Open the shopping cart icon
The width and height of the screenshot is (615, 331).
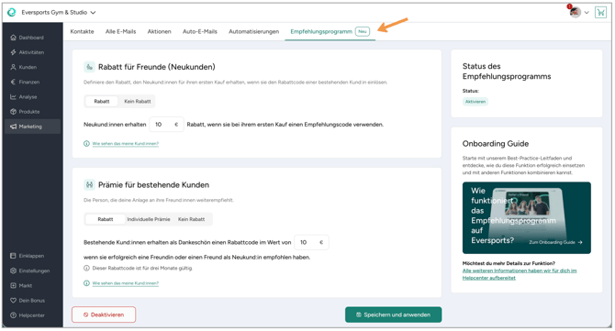point(600,12)
